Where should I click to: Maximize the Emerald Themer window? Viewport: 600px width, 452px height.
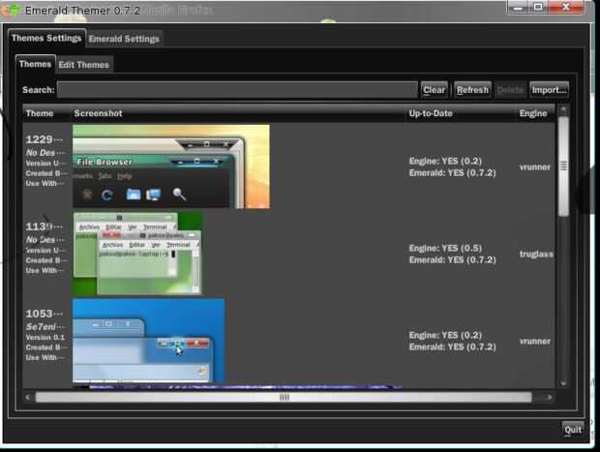tap(538, 7)
